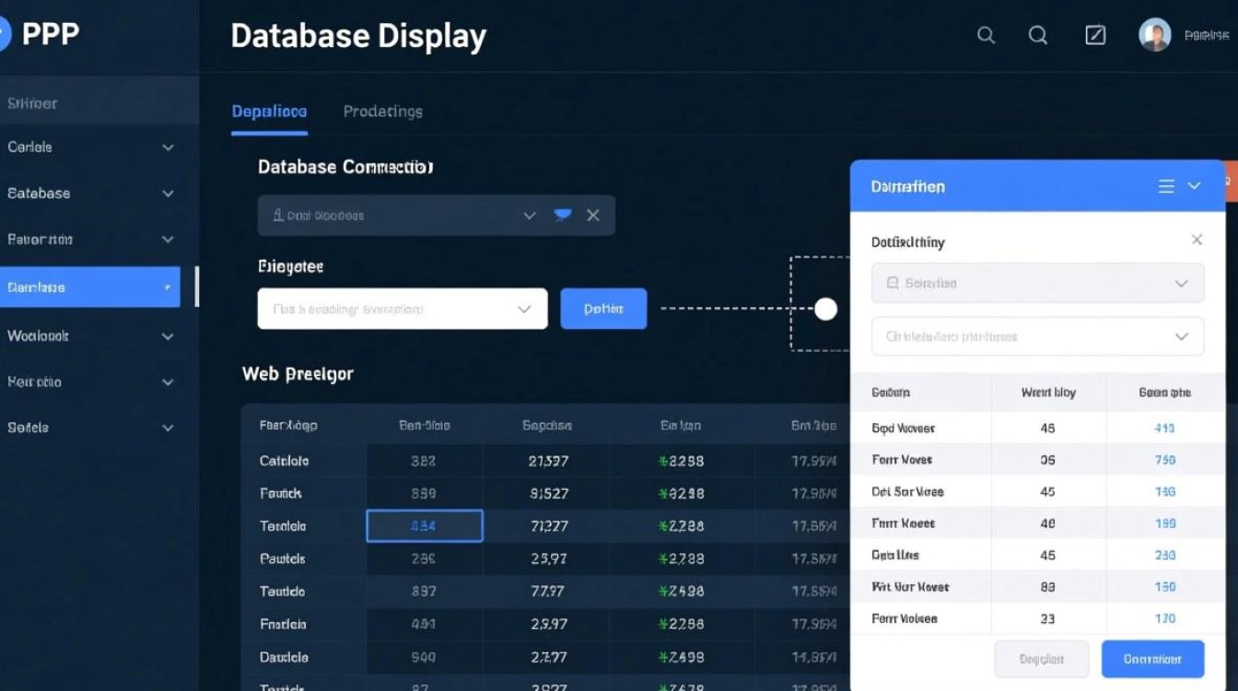
Task: Close the popup section using its grey X
Action: [1197, 240]
